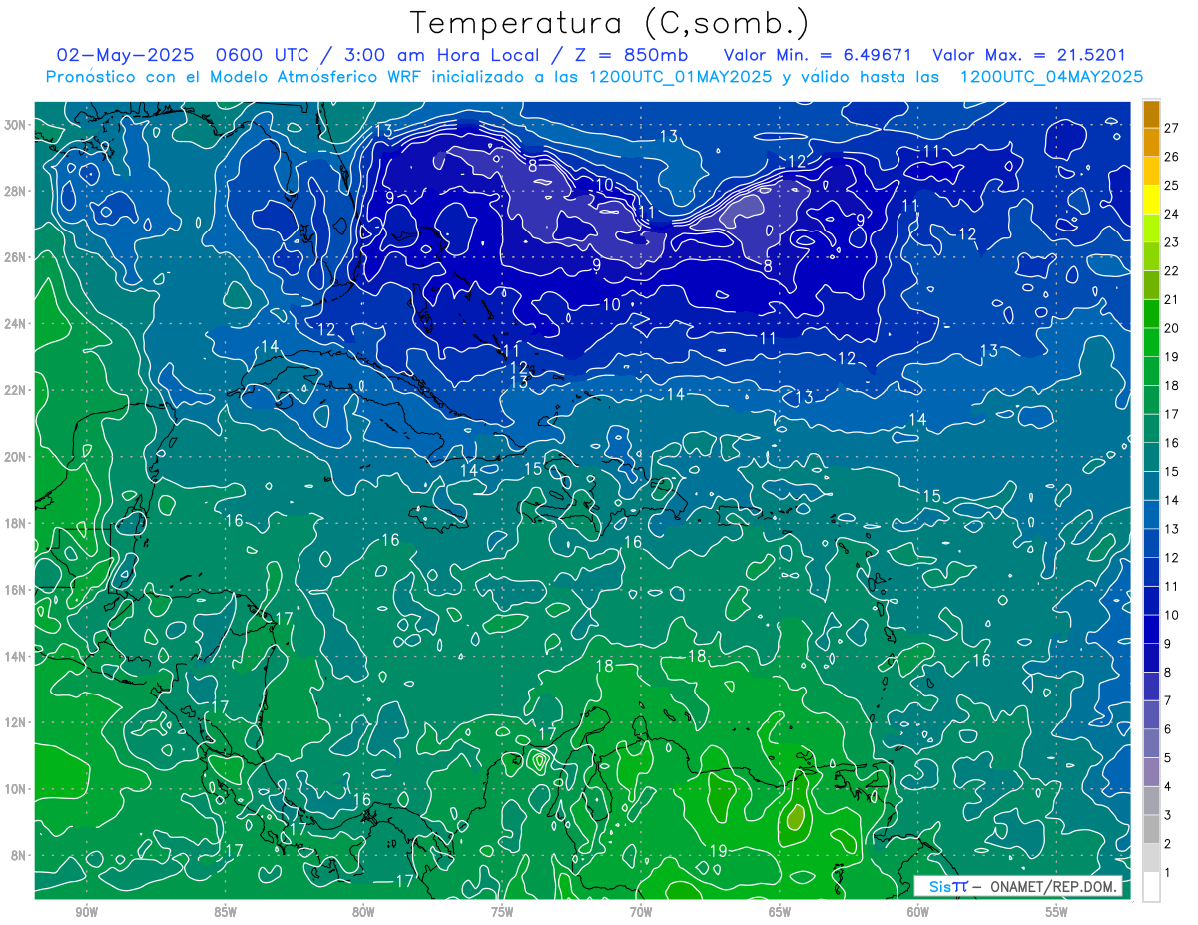Click the "19" contour label on the map

point(718,850)
